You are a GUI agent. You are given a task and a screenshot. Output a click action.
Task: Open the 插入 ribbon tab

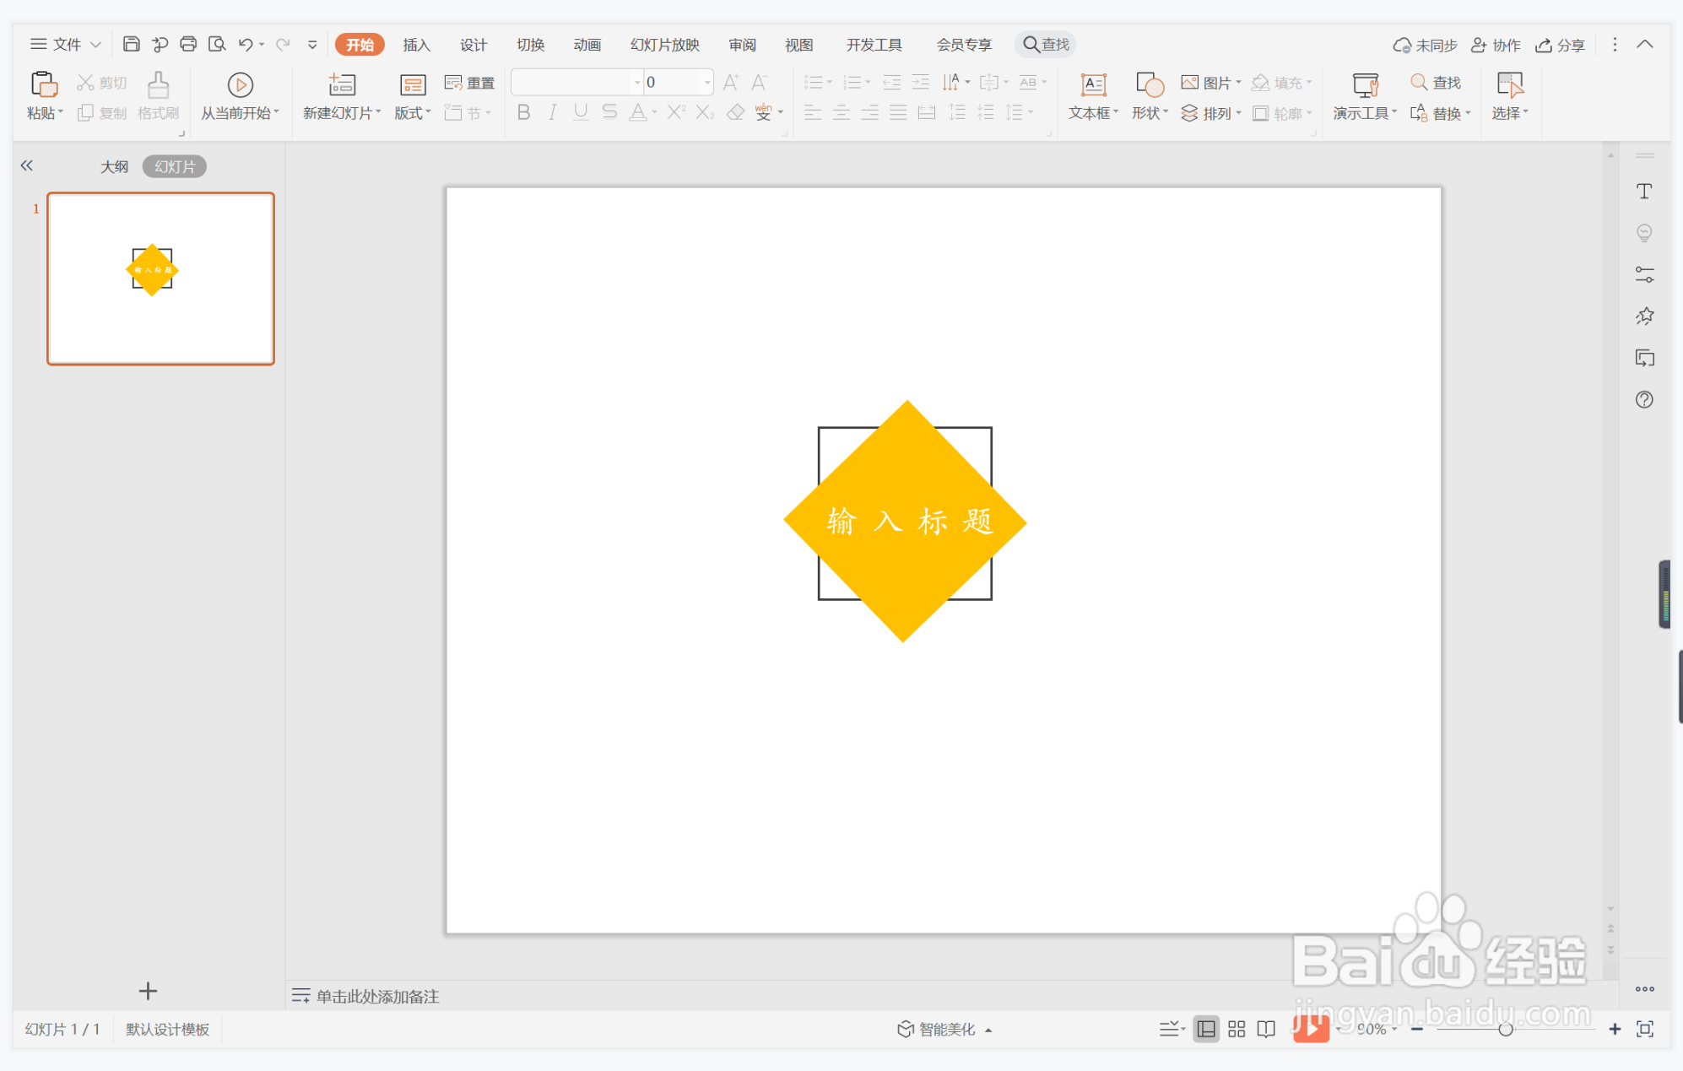tap(416, 45)
